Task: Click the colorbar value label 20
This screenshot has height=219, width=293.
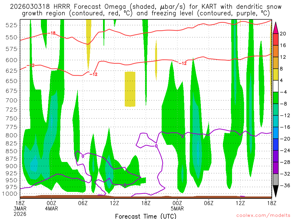Action: pyautogui.click(x=283, y=34)
